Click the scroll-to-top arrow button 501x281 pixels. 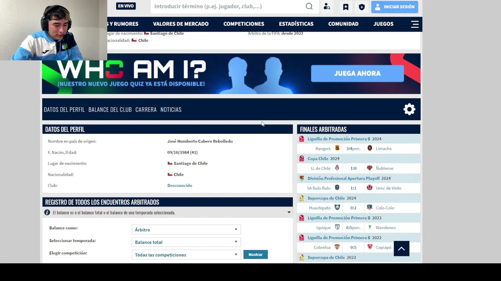pyautogui.click(x=401, y=248)
